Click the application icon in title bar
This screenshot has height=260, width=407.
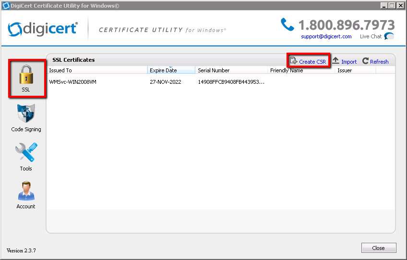coord(6,6)
